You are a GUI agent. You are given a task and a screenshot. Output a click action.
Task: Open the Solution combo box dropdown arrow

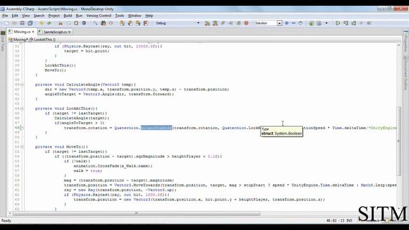[x=279, y=23]
